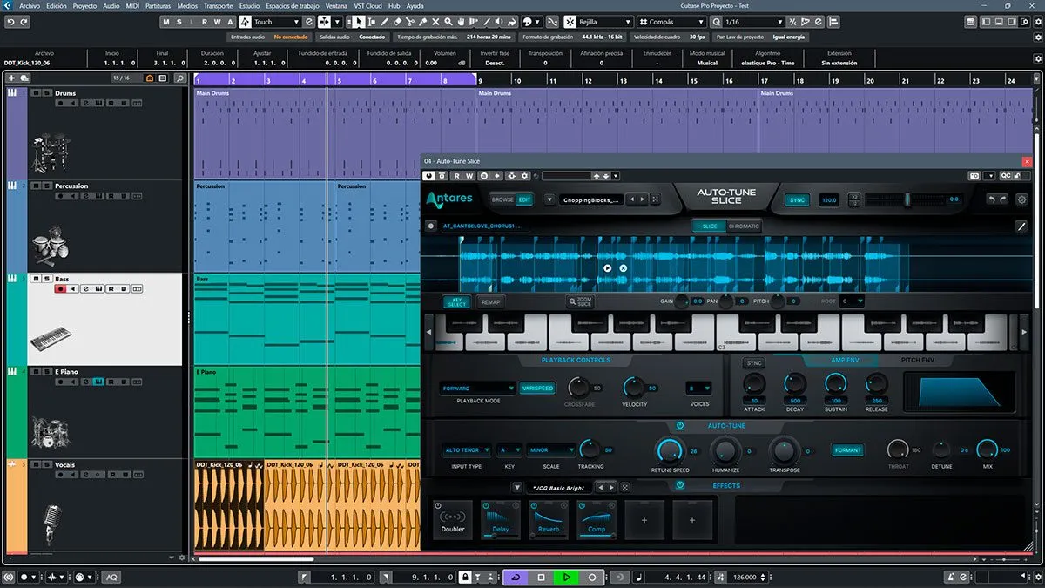Click the plug-in snapshot camera icon

pos(975,175)
